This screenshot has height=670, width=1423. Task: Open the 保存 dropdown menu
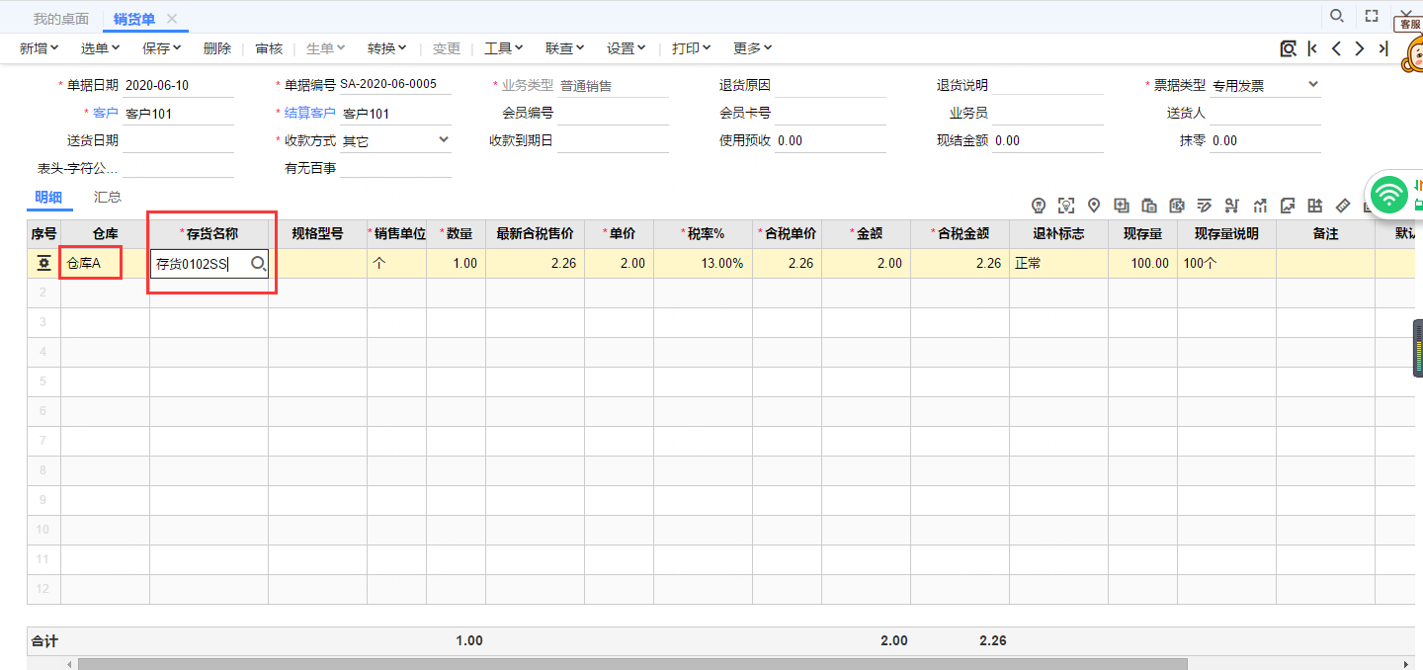(162, 48)
